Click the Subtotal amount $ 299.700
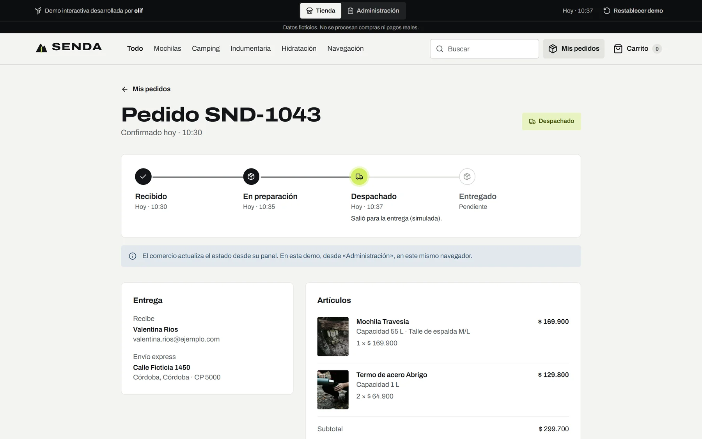Image resolution: width=702 pixels, height=439 pixels. pyautogui.click(x=554, y=429)
